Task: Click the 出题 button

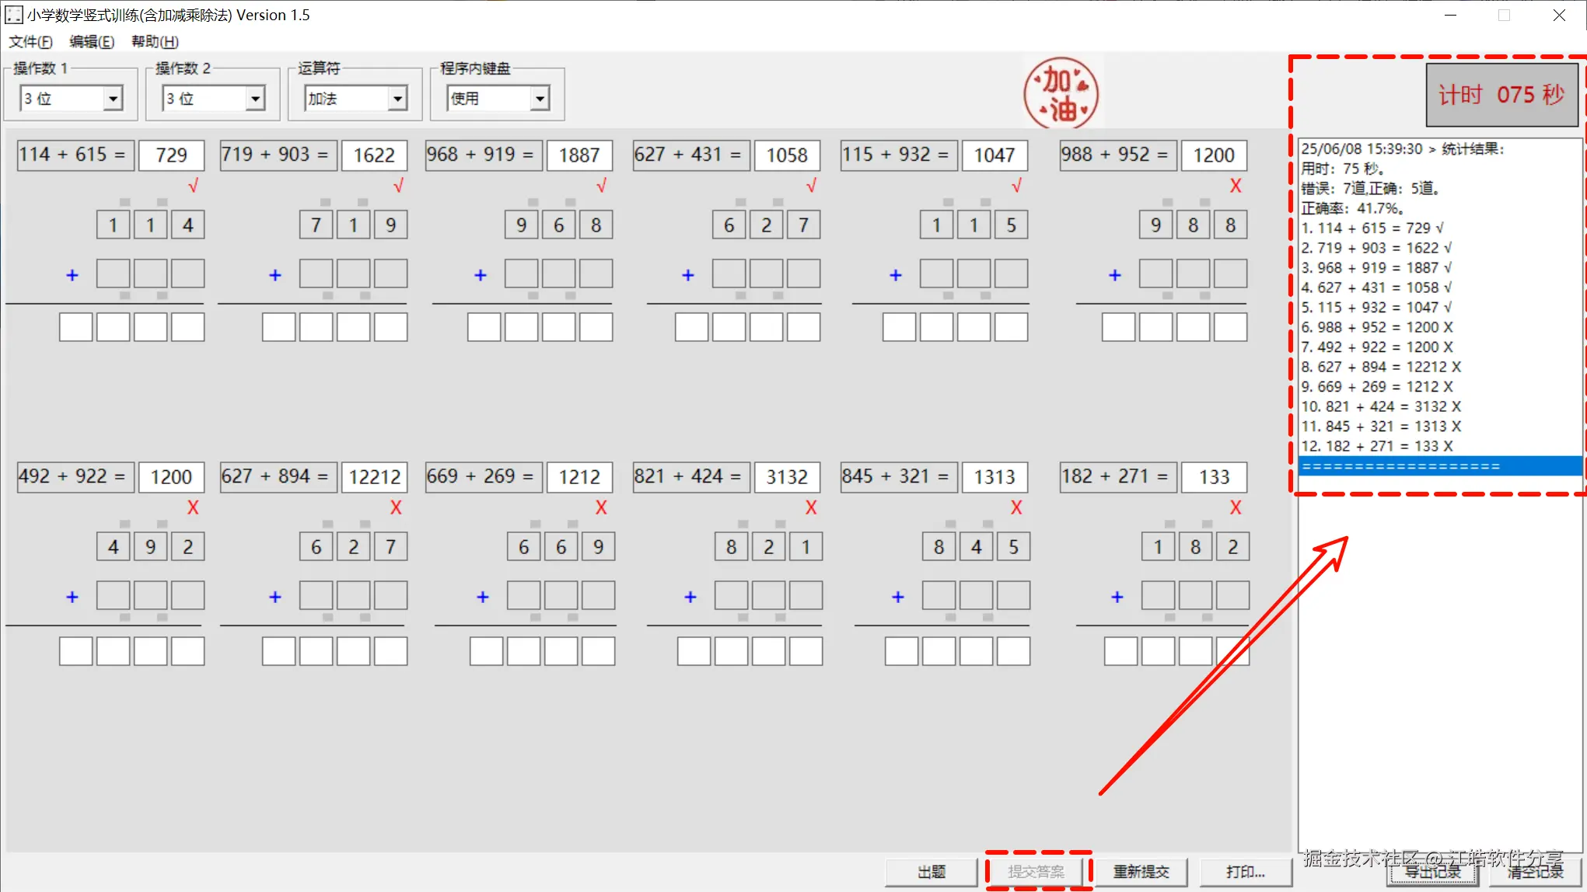Action: pos(931,872)
